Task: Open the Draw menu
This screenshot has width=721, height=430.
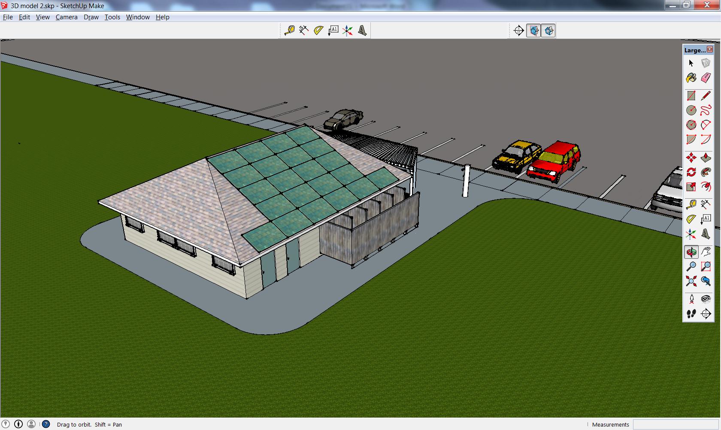Action: click(91, 17)
